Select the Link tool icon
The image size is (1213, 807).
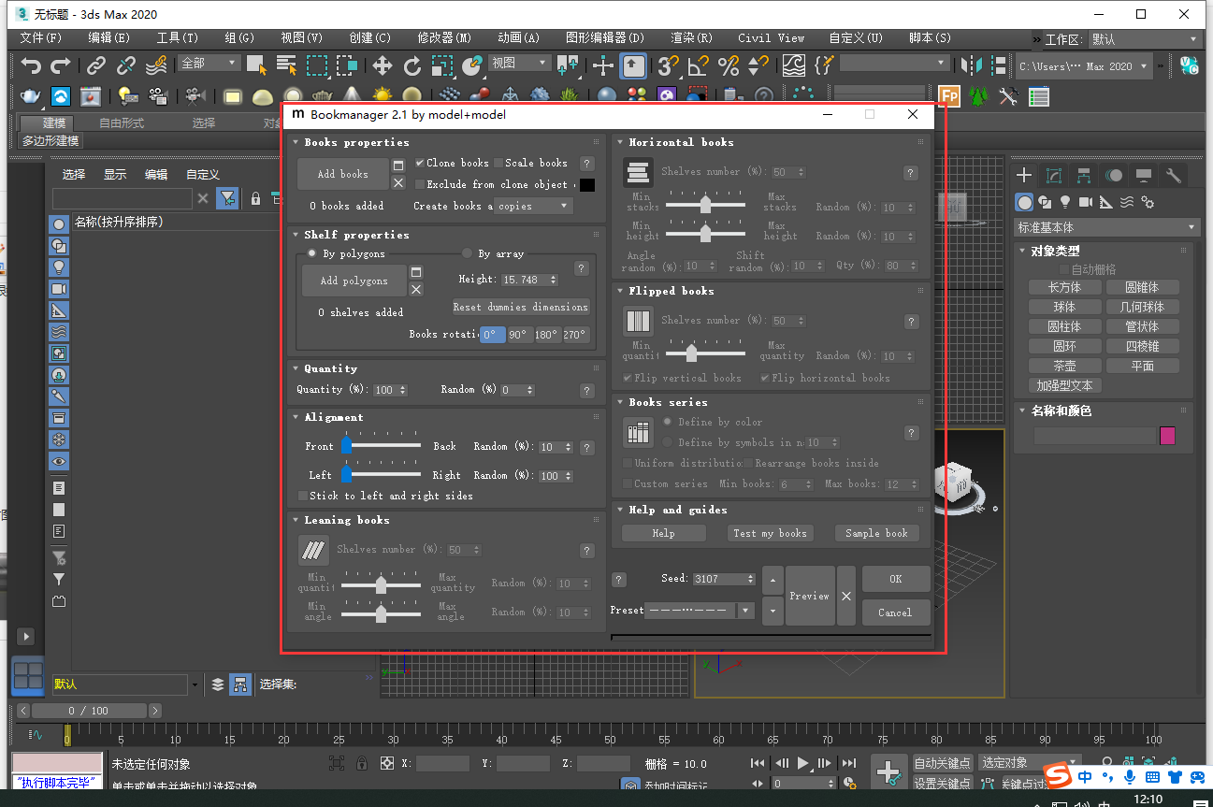pyautogui.click(x=96, y=65)
